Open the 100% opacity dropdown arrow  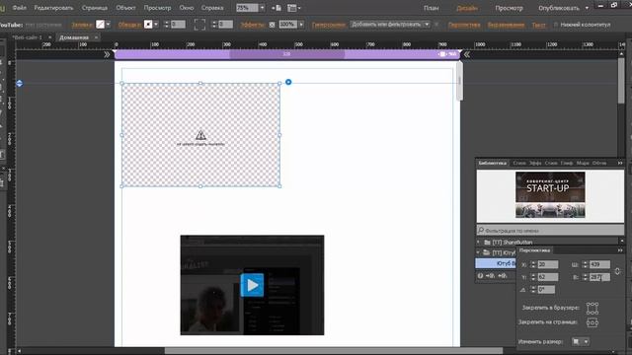tap(301, 25)
